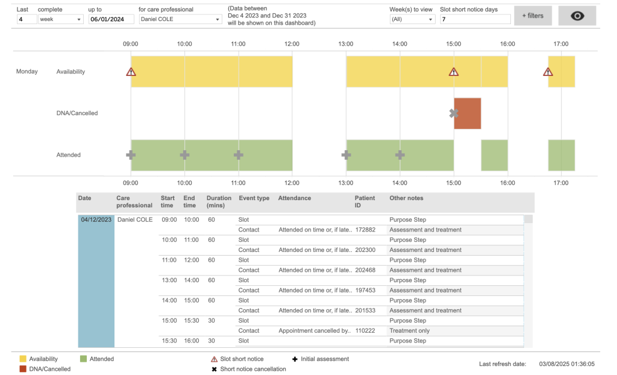
Task: Click the initial assessment plus at 14:00
Action: coord(400,155)
